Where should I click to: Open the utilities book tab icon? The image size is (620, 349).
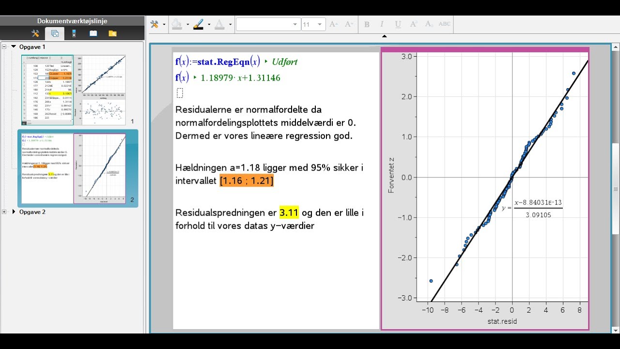click(x=93, y=33)
